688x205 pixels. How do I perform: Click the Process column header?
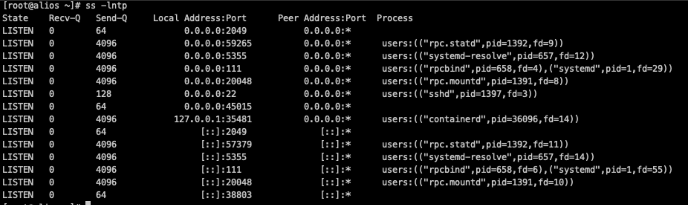(395, 18)
